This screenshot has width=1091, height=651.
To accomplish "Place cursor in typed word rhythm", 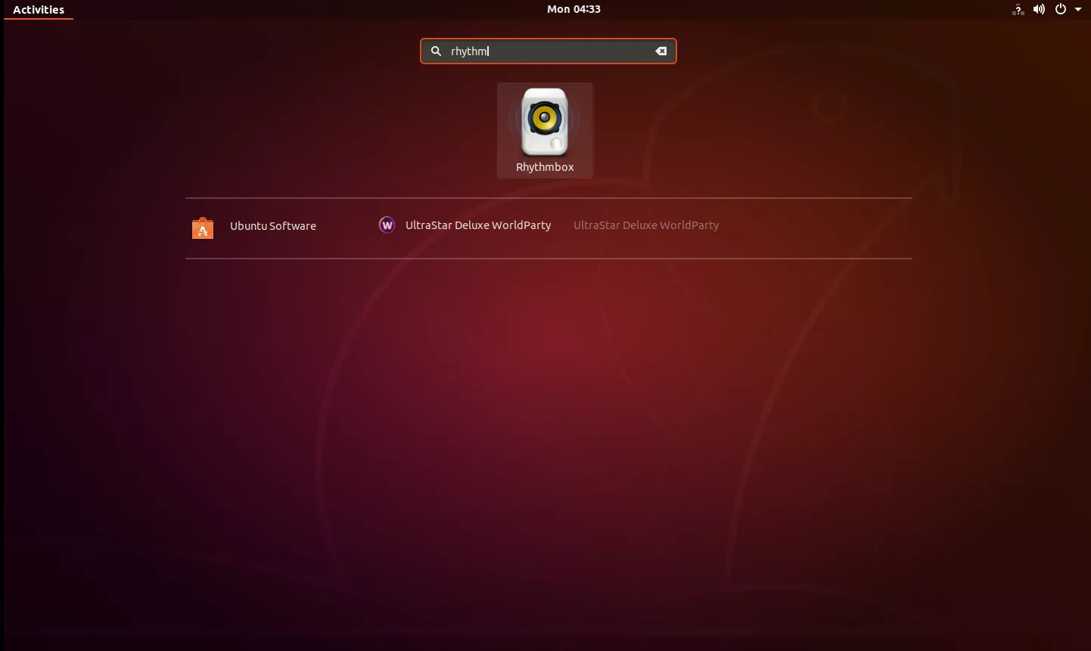I will click(x=469, y=51).
